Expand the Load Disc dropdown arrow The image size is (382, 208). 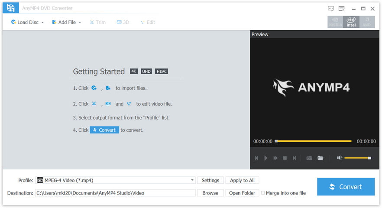pyautogui.click(x=42, y=22)
